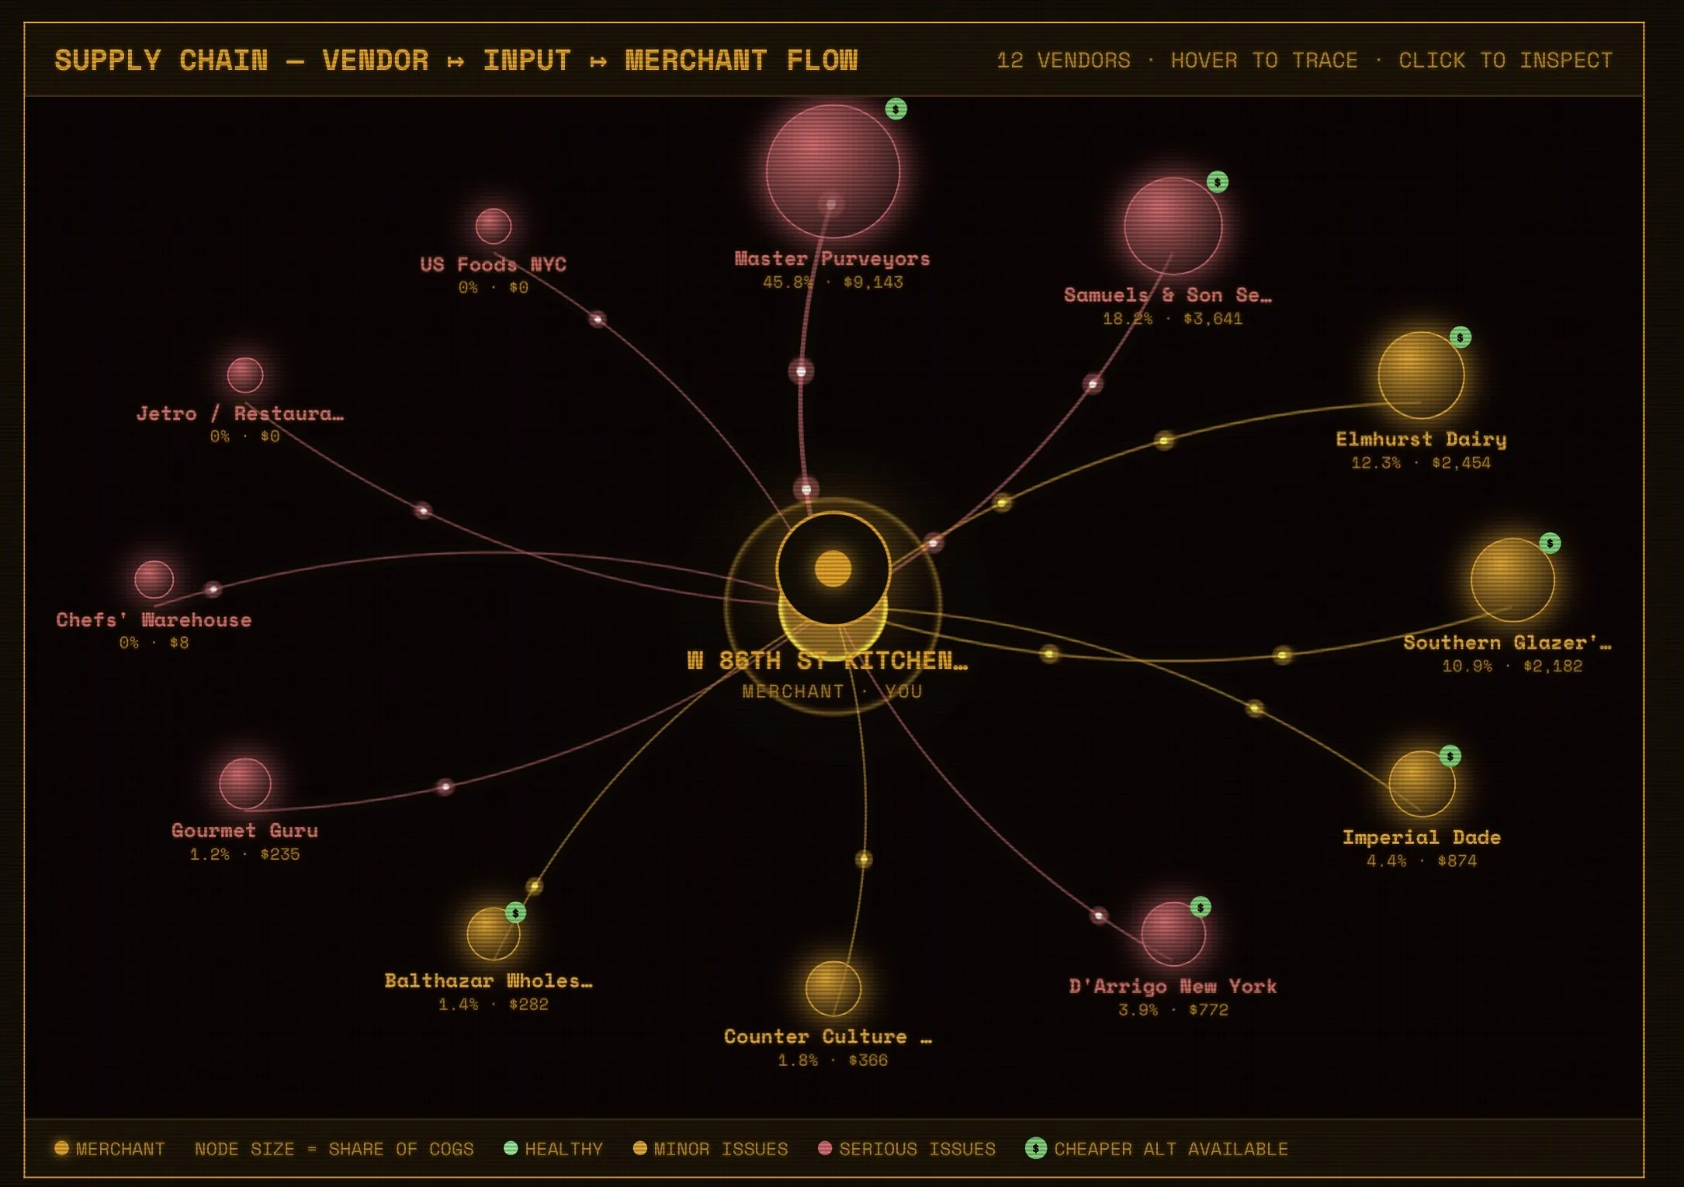Click the '10.9% · $2,182' value
The height and width of the screenshot is (1187, 1684).
1512,666
